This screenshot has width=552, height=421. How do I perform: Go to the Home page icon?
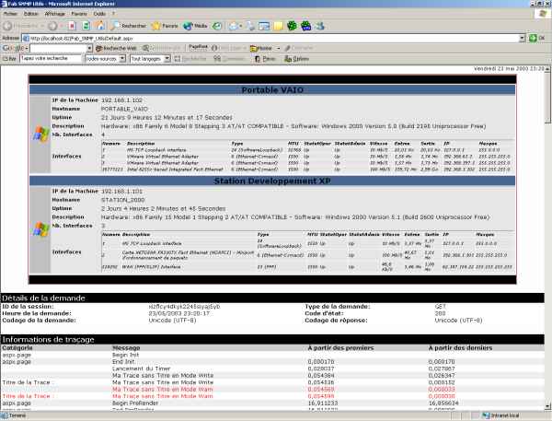(x=100, y=26)
